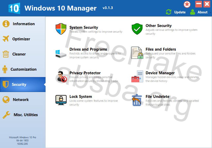Click the About button label
Viewport: 212px width, 148px height.
(x=202, y=12)
